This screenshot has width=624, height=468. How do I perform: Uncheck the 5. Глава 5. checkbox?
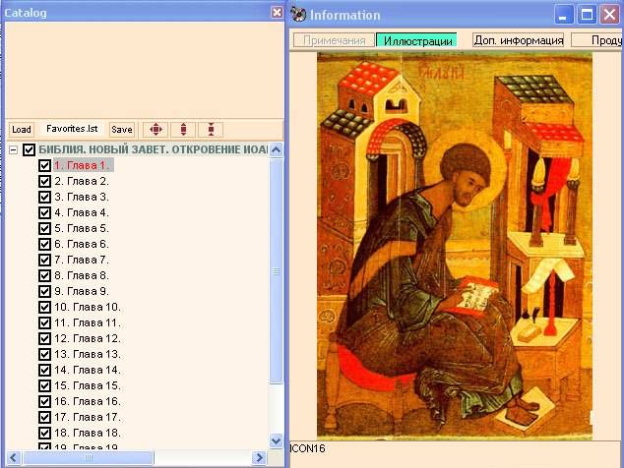[44, 228]
